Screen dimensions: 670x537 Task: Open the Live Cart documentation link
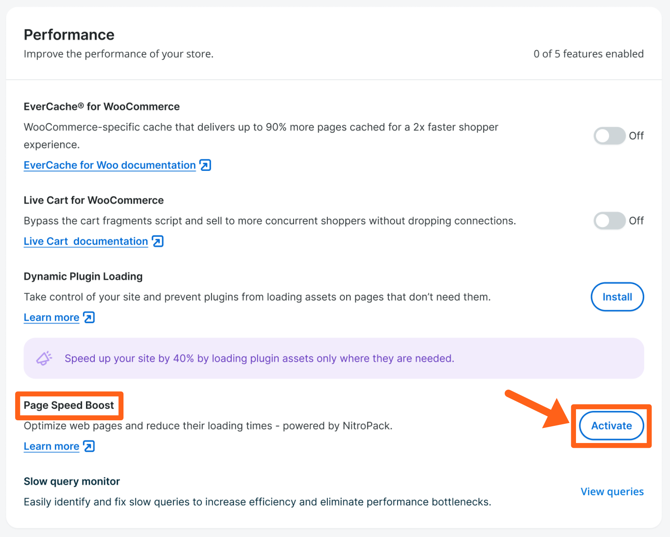86,241
